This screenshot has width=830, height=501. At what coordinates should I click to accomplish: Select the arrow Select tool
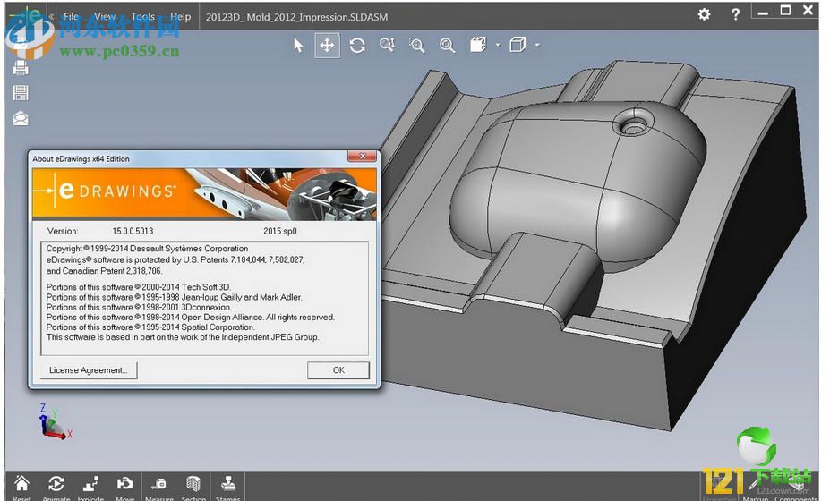point(298,46)
